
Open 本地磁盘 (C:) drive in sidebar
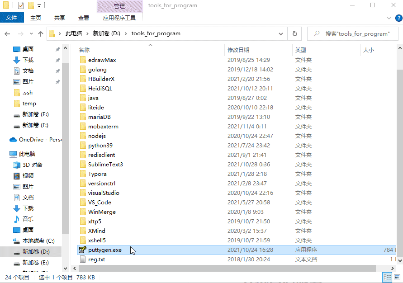click(33, 241)
